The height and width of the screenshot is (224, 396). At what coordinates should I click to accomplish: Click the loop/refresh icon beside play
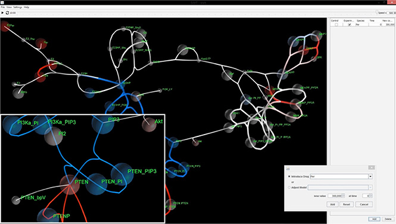(7, 13)
